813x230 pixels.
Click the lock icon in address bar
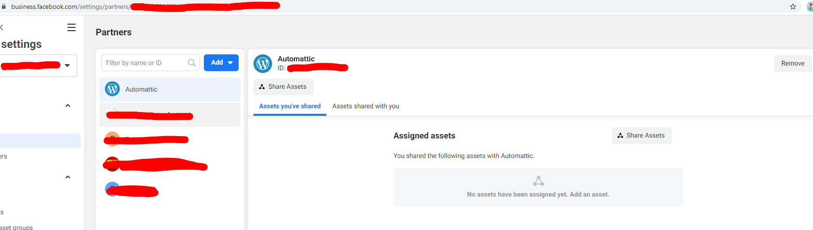(x=4, y=7)
